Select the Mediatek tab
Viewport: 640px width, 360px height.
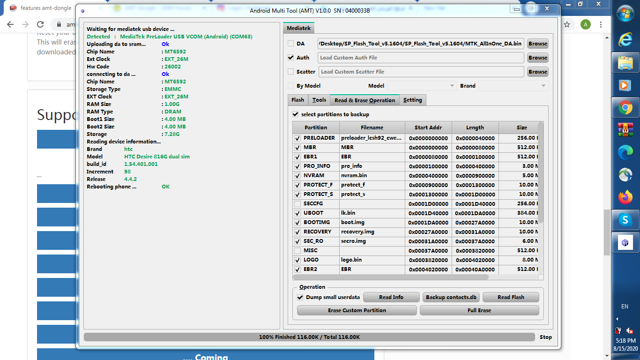(x=299, y=28)
